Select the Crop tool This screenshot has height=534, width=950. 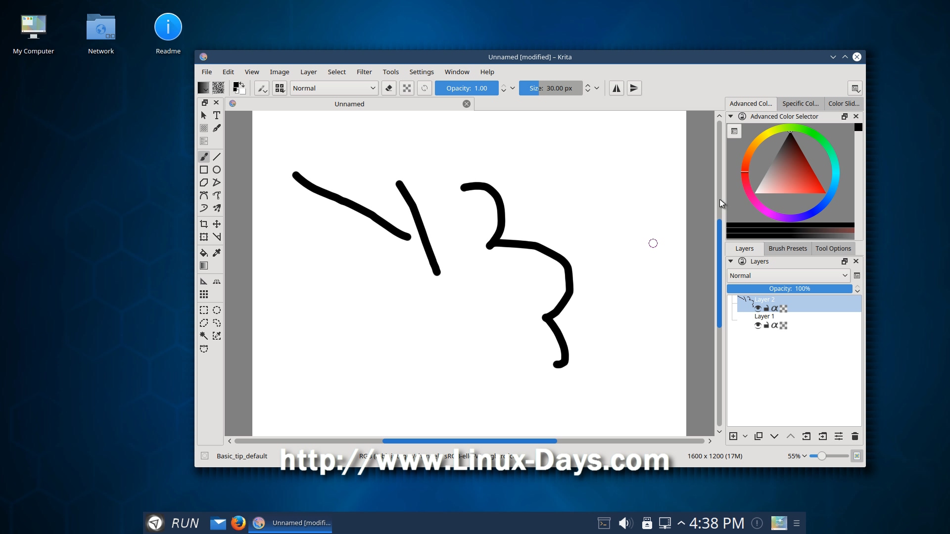(204, 224)
